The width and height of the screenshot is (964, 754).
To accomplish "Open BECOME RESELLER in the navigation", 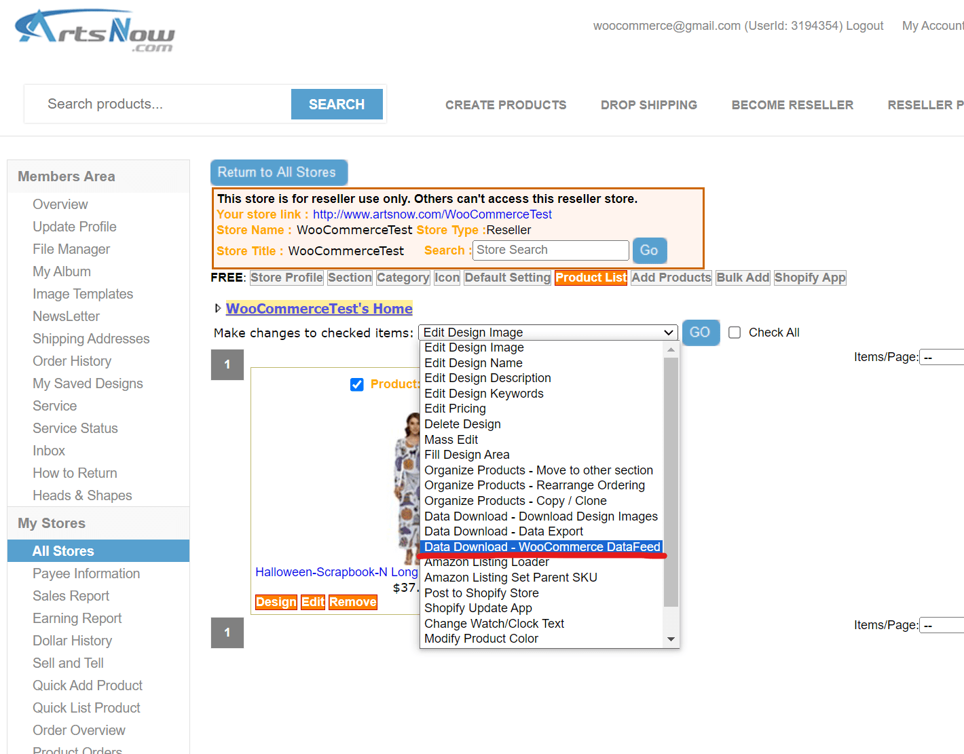I will click(x=792, y=105).
